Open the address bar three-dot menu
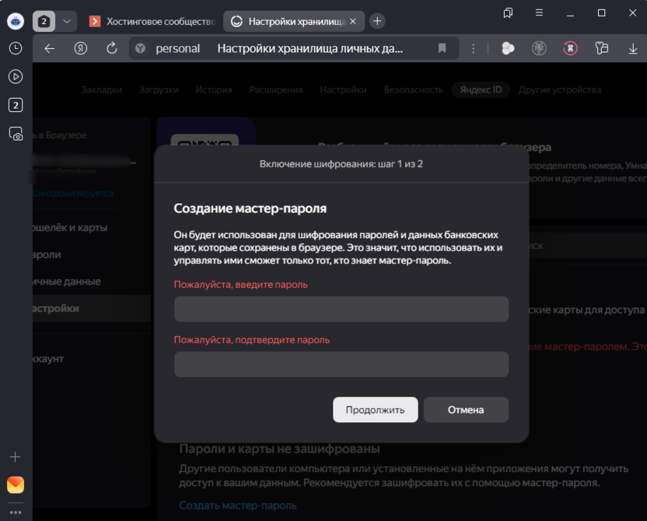The width and height of the screenshot is (647, 521). pos(474,48)
